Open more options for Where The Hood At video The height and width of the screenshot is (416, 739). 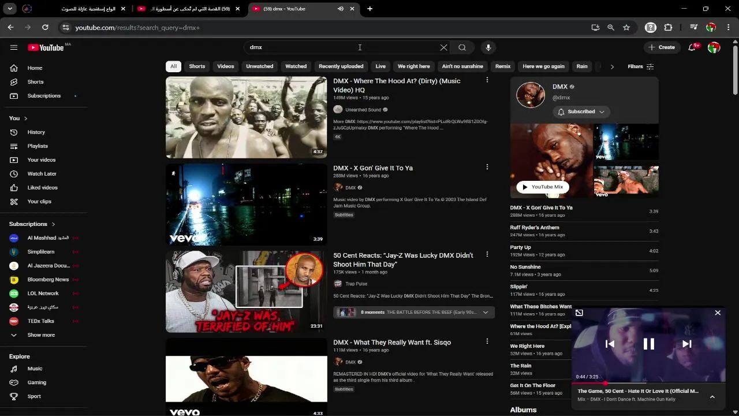487,80
